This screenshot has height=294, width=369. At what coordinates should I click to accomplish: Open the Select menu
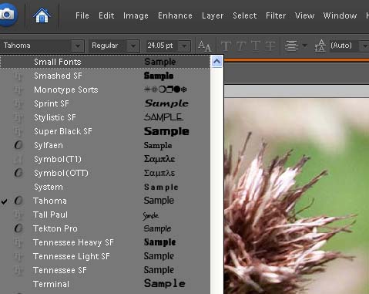(x=245, y=15)
